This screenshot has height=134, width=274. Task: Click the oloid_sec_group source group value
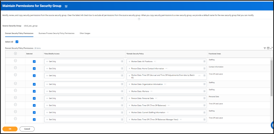31,26
